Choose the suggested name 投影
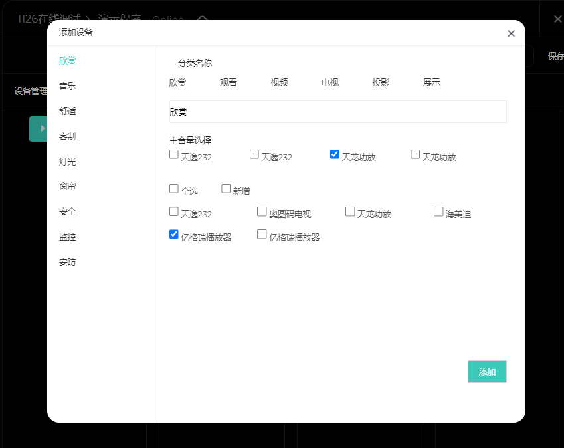The image size is (564, 448). pos(381,83)
